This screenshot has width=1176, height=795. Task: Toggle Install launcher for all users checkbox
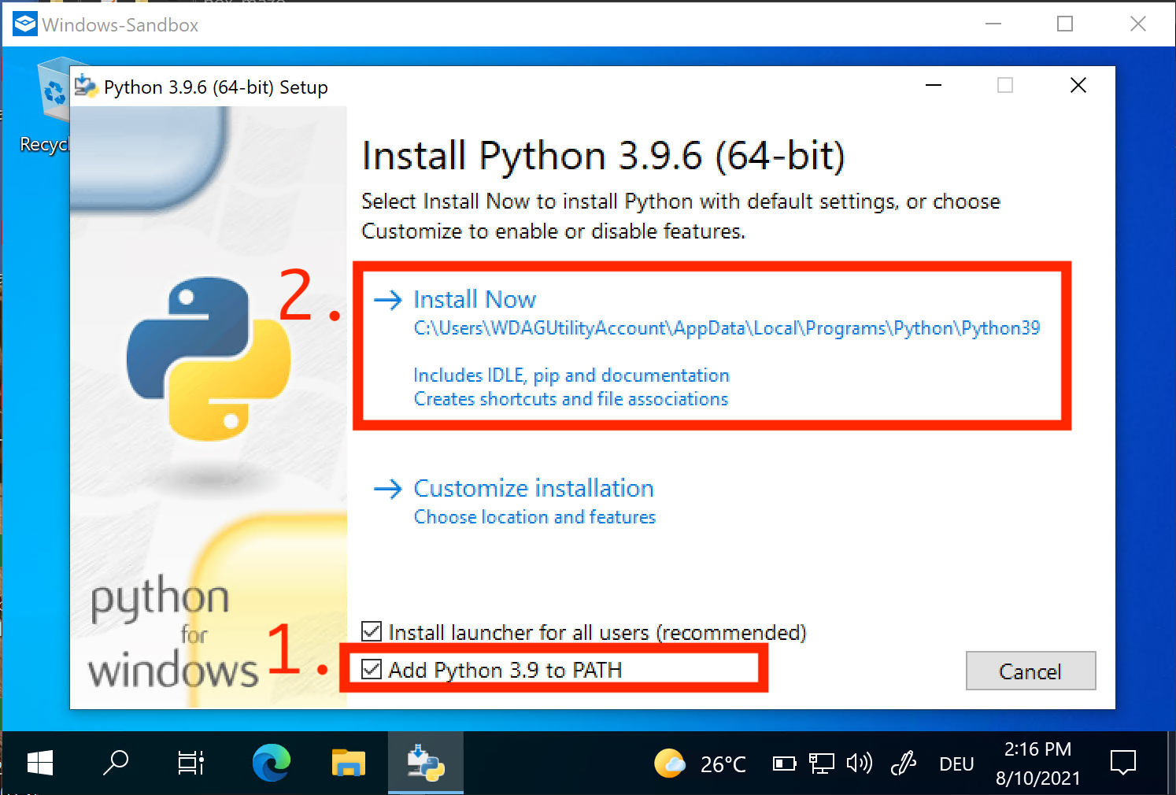click(372, 631)
